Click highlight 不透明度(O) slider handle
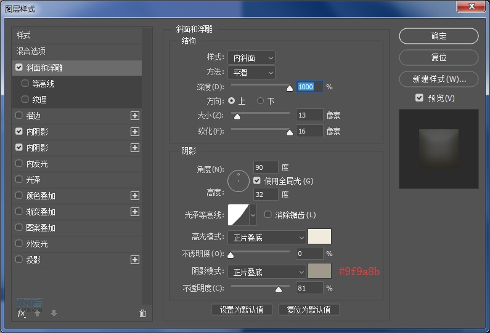This screenshot has width=490, height=333. (231, 255)
